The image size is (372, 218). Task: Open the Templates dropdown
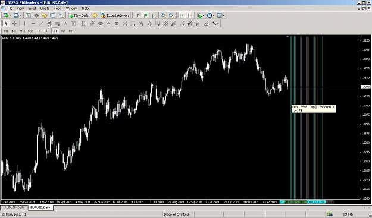[x=221, y=15]
